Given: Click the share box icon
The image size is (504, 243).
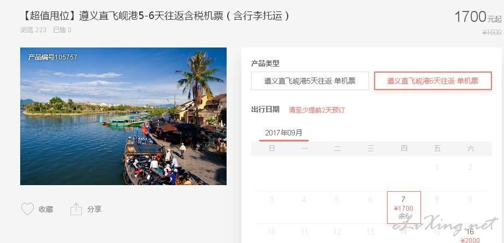Looking at the screenshot, I should click(76, 209).
